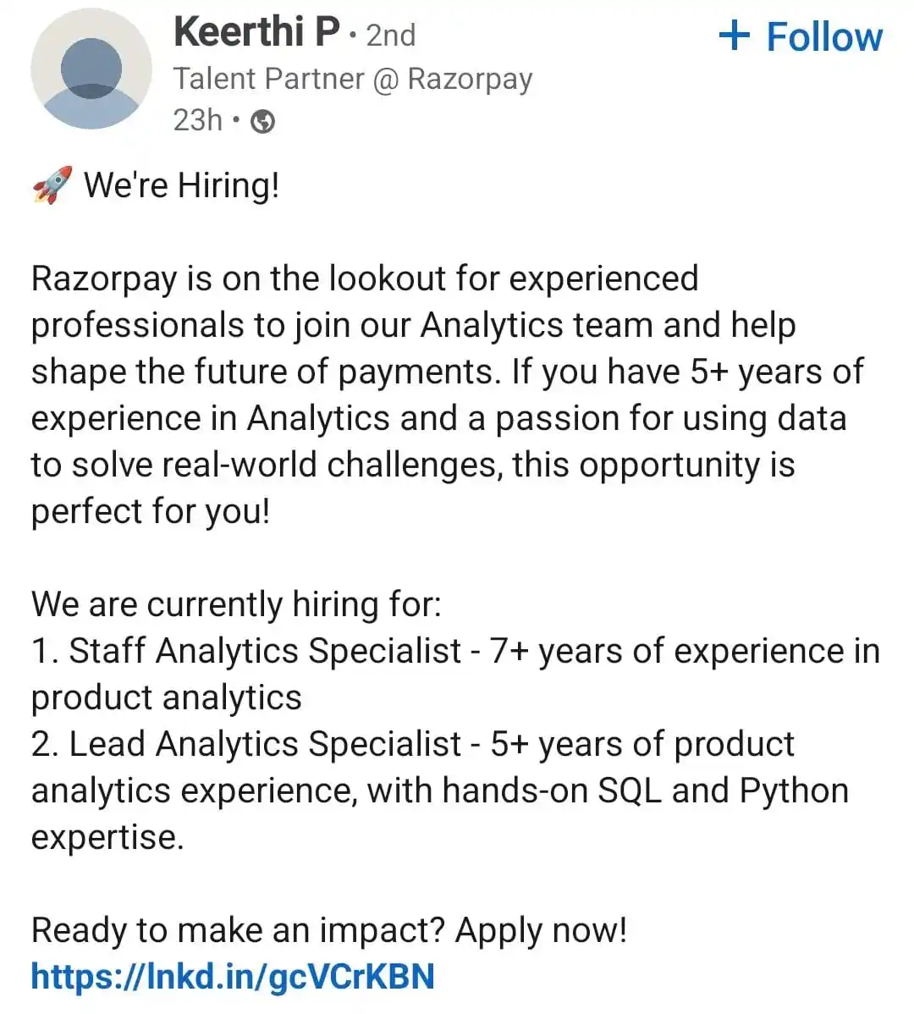Click the Lead Analytics Specialist line
The image size is (914, 1014).
(x=439, y=791)
